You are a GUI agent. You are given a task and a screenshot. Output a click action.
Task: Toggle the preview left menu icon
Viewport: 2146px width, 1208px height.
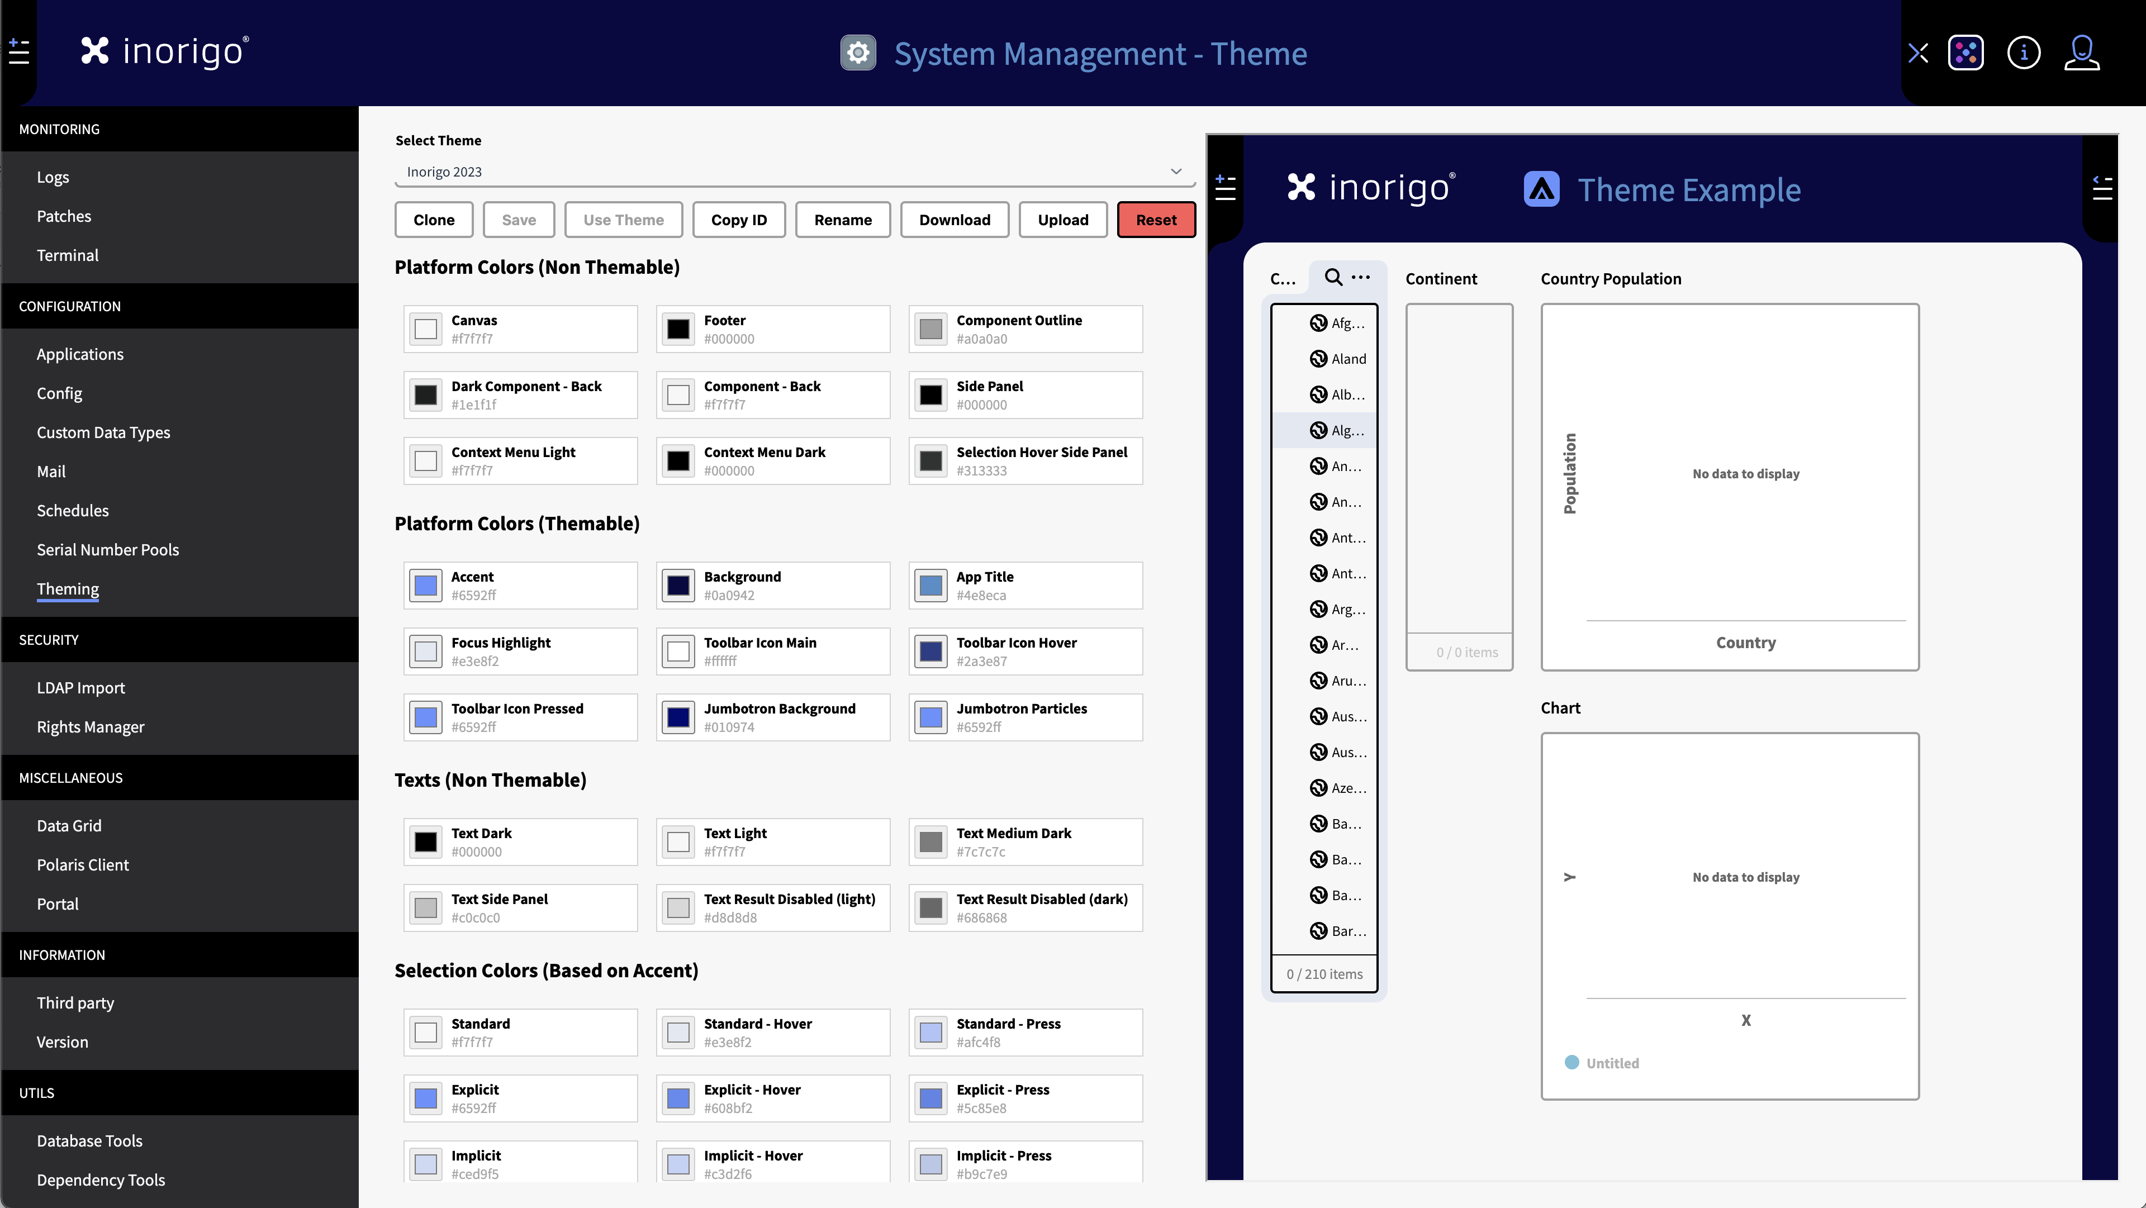[x=1224, y=188]
